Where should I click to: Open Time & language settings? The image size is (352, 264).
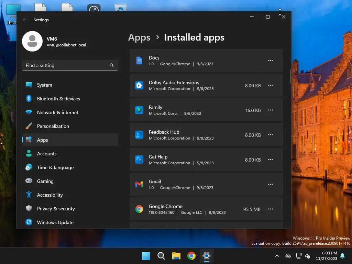[x=70, y=167]
